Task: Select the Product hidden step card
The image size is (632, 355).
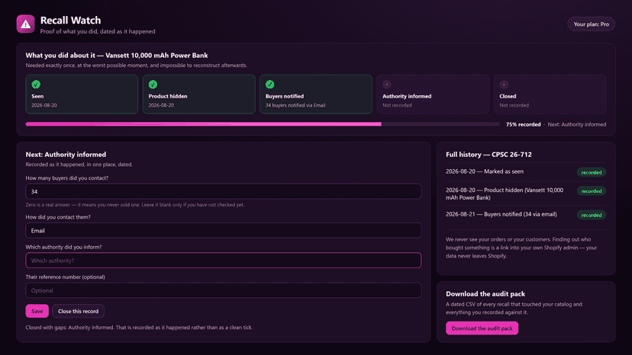Action: [198, 94]
